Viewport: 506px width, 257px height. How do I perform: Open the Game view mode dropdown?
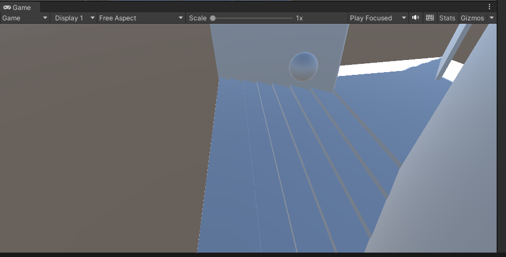point(25,18)
